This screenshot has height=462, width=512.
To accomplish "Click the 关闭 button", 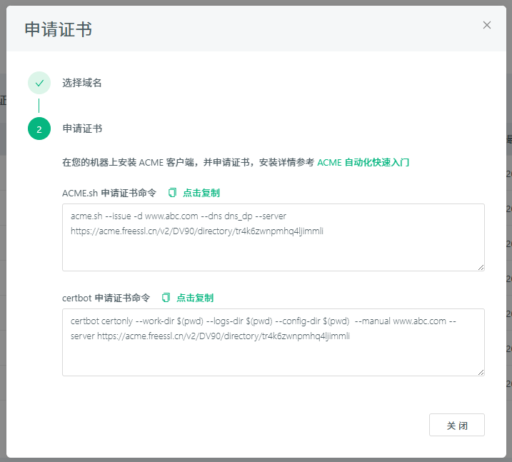I will tap(457, 425).
